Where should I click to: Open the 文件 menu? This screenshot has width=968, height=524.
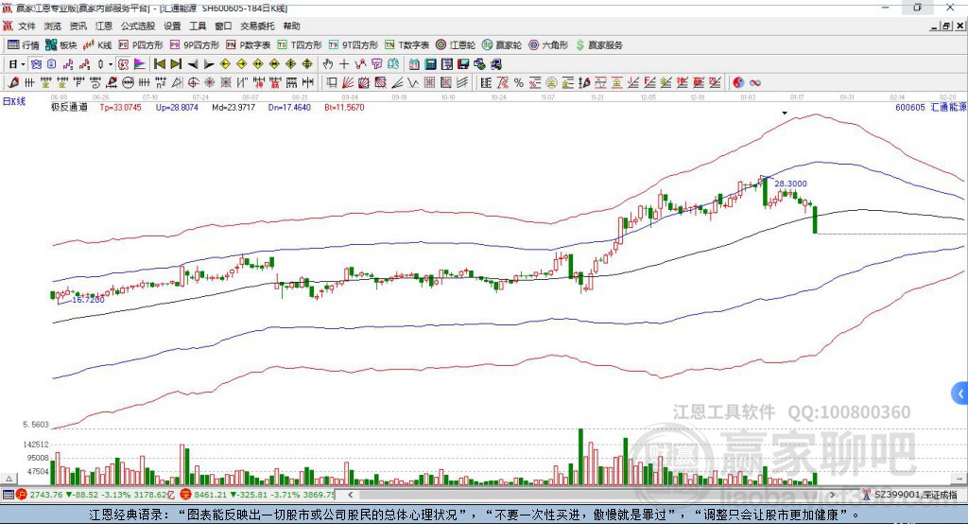coord(27,26)
